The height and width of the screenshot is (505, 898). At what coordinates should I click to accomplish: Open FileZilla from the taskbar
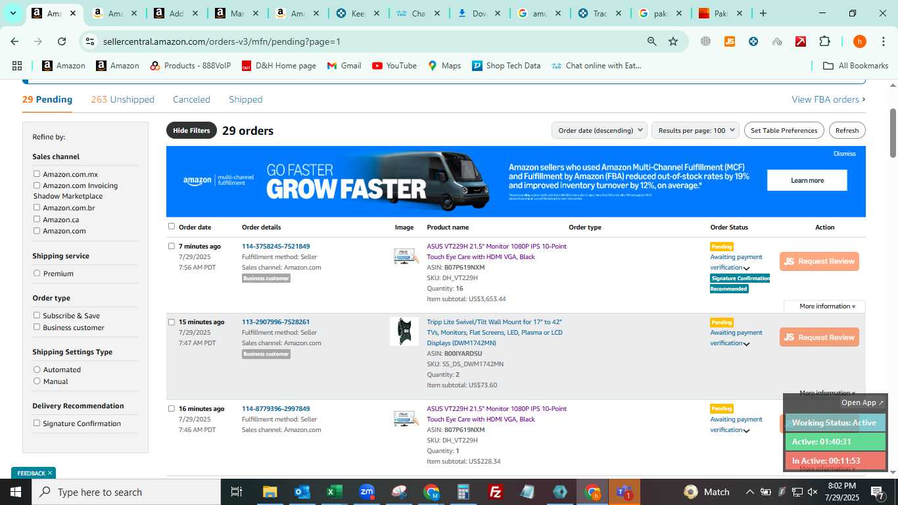(x=496, y=492)
